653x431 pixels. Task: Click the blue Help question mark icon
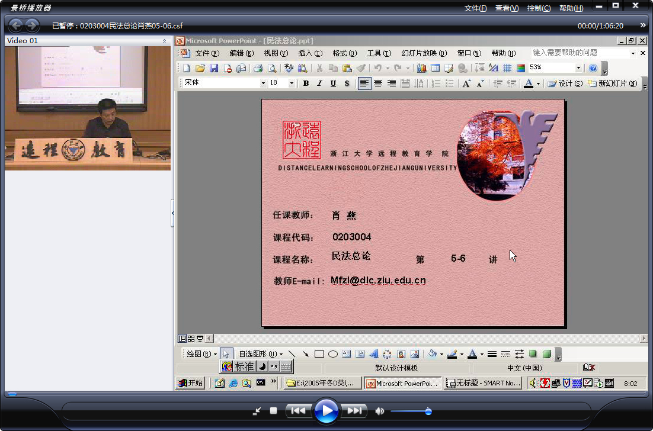593,68
